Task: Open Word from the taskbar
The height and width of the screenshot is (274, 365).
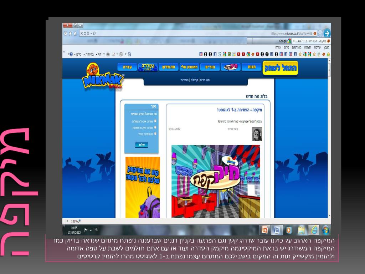Action: pyautogui.click(x=277, y=230)
